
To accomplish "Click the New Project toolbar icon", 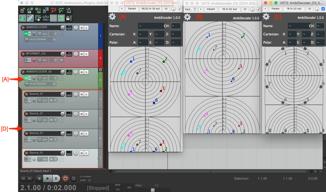I will click(22, 10).
